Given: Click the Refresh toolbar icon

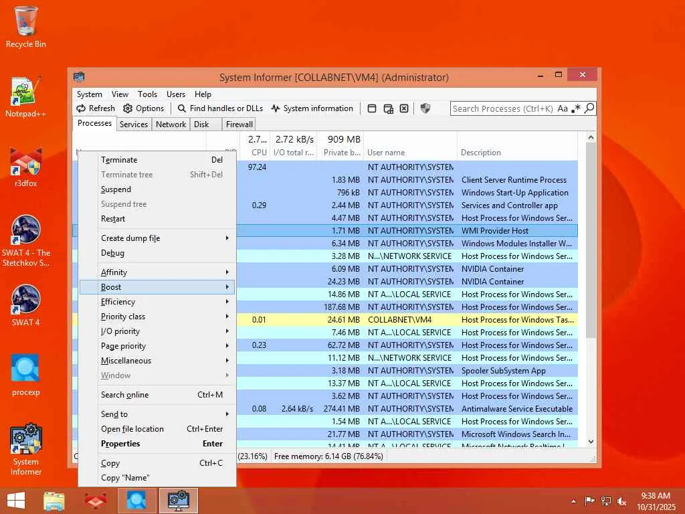Looking at the screenshot, I should (x=81, y=108).
